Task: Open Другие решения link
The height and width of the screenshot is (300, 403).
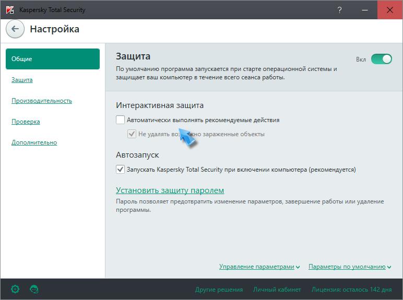Action: [219, 290]
